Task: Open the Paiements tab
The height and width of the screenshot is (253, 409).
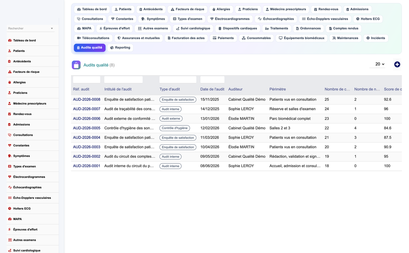Action: click(223, 38)
